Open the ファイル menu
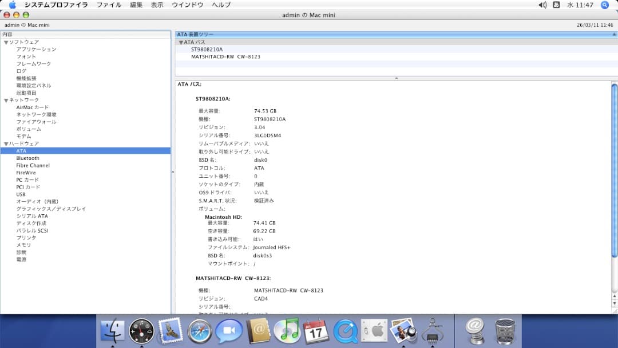618x348 pixels. pyautogui.click(x=109, y=5)
